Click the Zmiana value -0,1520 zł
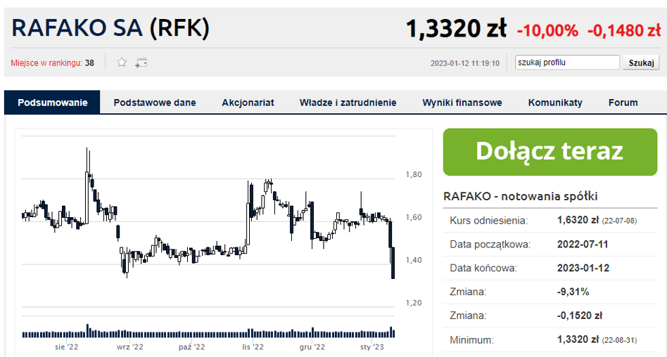 pyautogui.click(x=580, y=316)
